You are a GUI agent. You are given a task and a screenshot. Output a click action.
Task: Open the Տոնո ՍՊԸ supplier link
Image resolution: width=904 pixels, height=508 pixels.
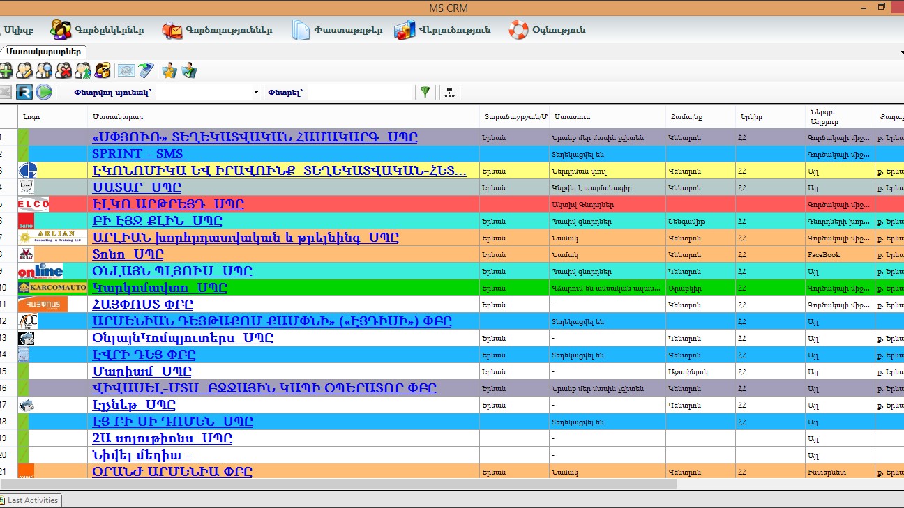[128, 254]
